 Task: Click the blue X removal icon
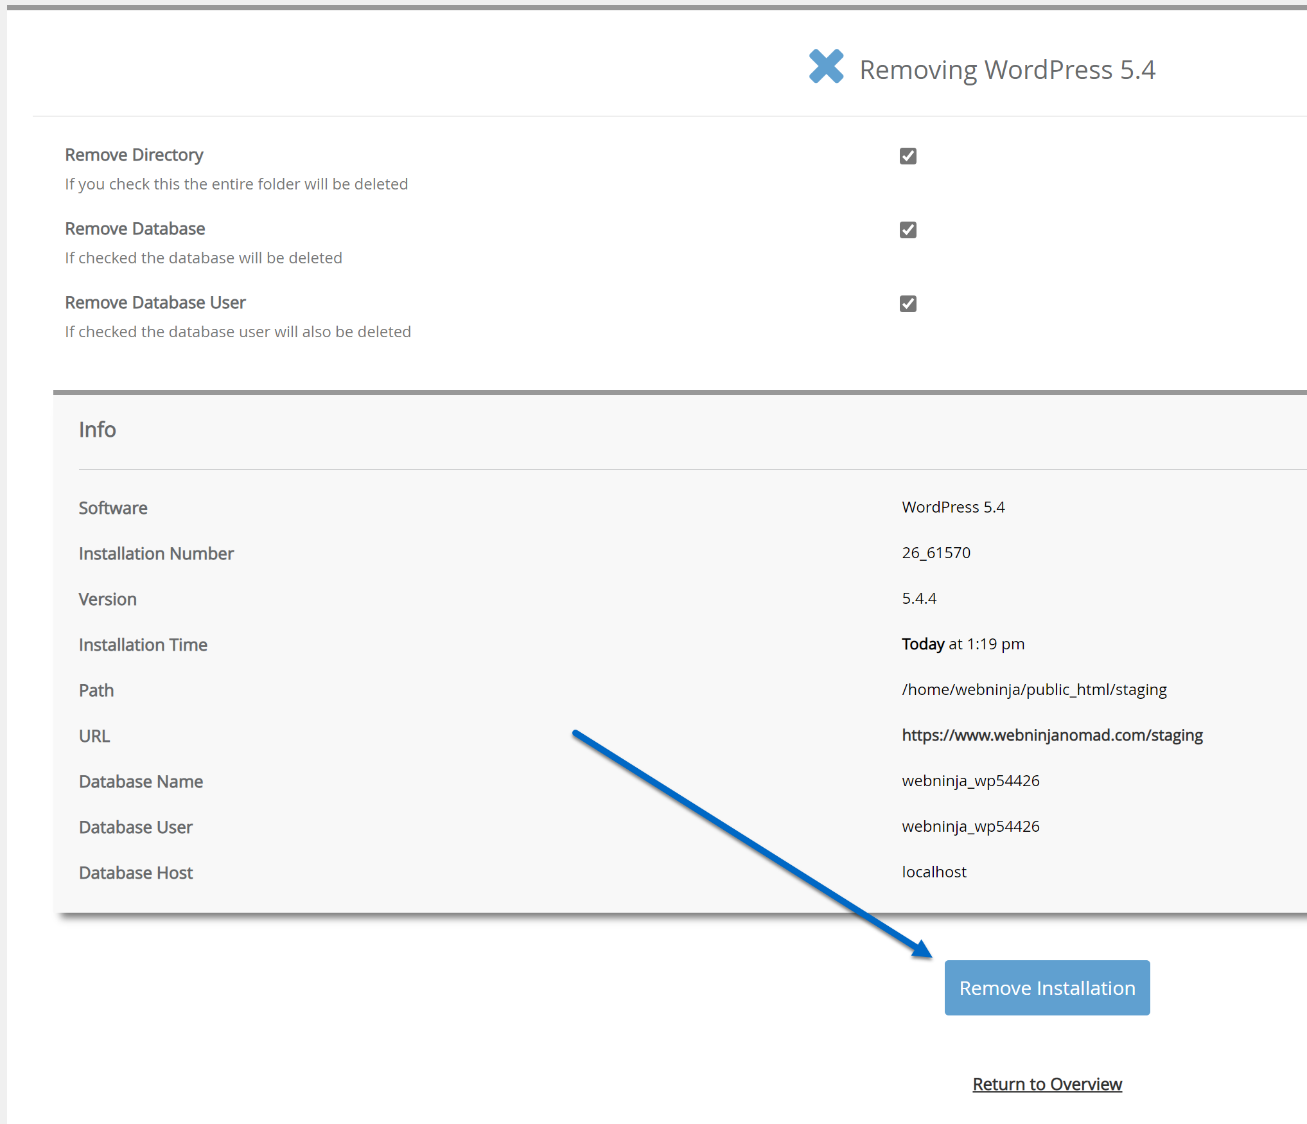826,66
